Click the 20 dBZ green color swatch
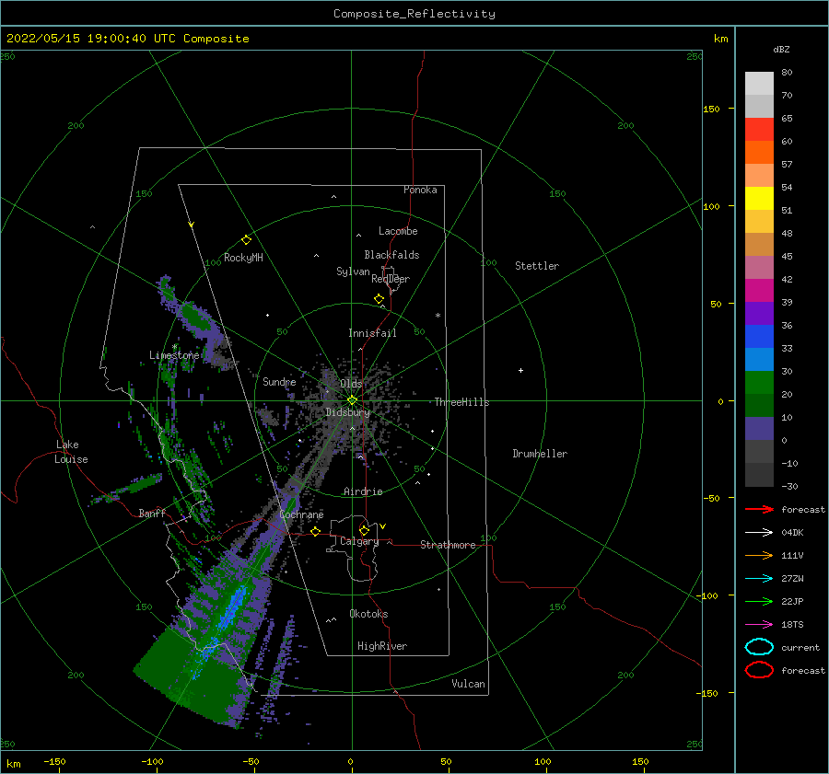Screen dimensions: 829x774 click(759, 383)
